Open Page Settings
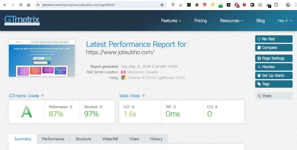Image resolution: width=297 pixels, height=150 pixels. coord(274,58)
